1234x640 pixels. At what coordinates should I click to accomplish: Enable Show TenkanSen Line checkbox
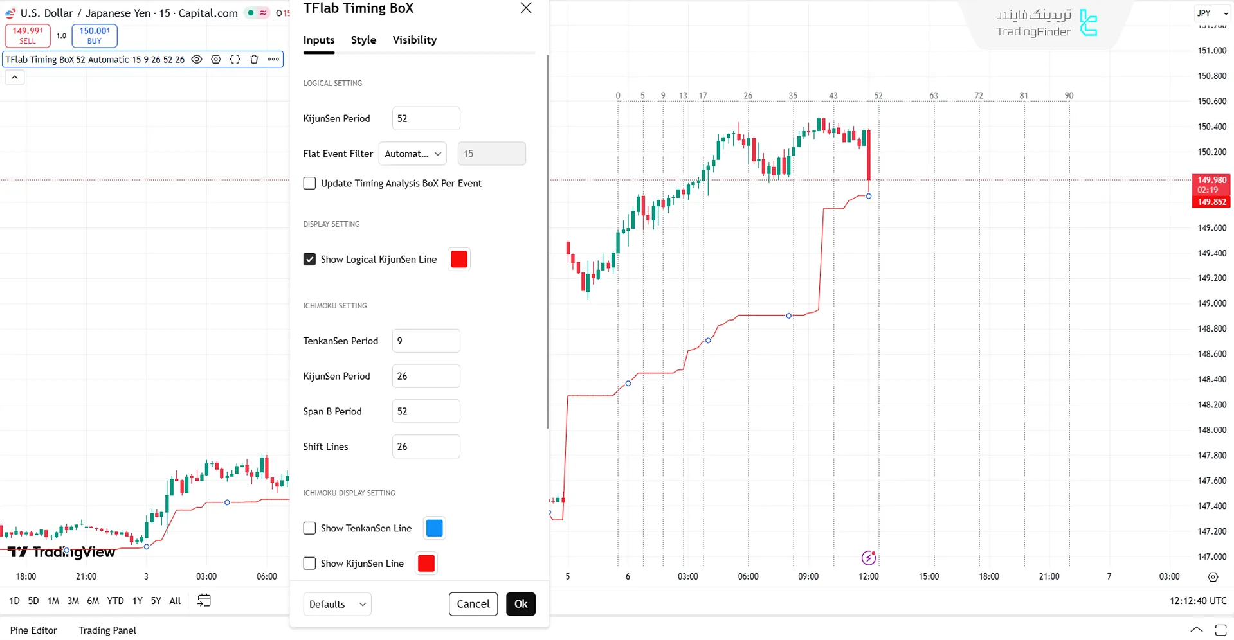pos(310,528)
